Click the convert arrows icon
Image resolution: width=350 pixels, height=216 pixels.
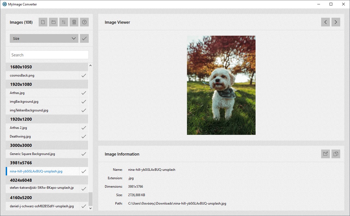pyautogui.click(x=64, y=22)
